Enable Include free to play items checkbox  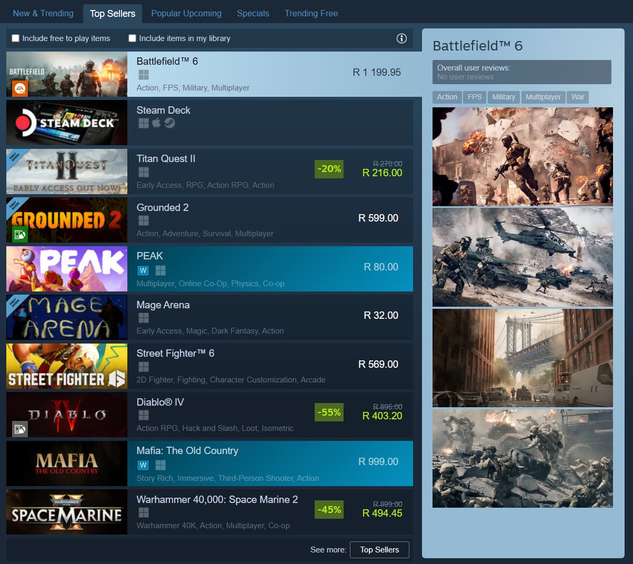(16, 38)
